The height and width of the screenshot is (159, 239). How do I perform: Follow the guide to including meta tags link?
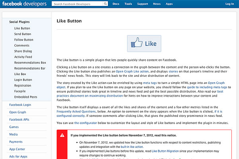click(x=207, y=87)
